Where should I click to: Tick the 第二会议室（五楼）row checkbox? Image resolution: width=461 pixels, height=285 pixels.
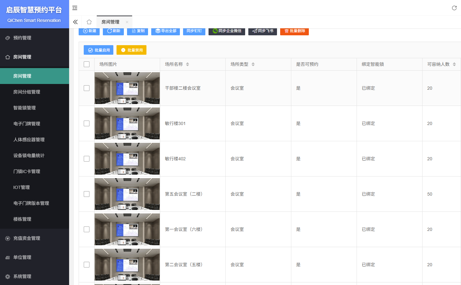coord(87,265)
